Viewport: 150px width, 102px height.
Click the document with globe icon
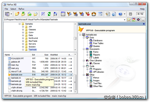[114, 14]
